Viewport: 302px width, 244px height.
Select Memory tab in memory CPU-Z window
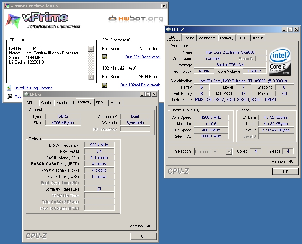[x=85, y=102]
